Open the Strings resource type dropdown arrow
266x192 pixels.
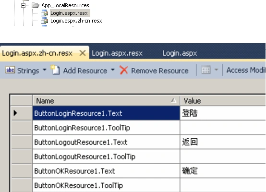click(x=45, y=70)
